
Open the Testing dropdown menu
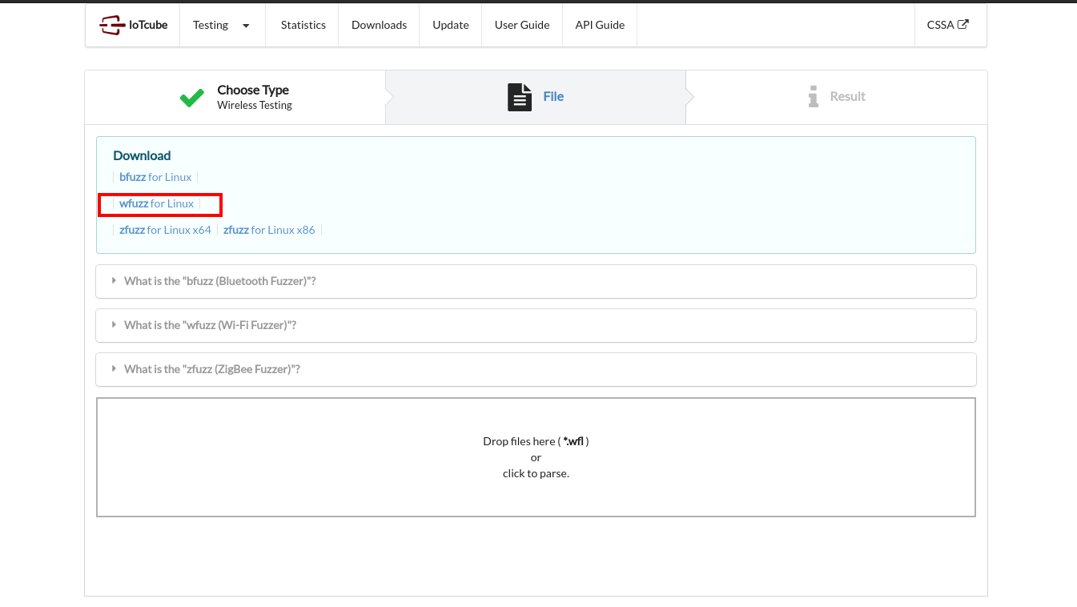point(221,26)
